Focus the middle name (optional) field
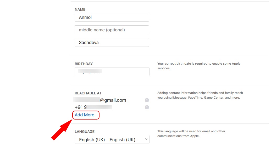 click(112, 30)
